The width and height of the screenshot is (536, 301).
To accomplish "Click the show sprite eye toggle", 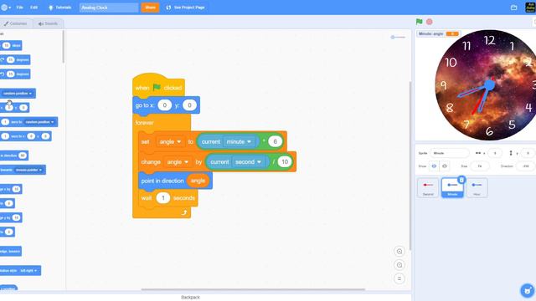I will tap(434, 166).
